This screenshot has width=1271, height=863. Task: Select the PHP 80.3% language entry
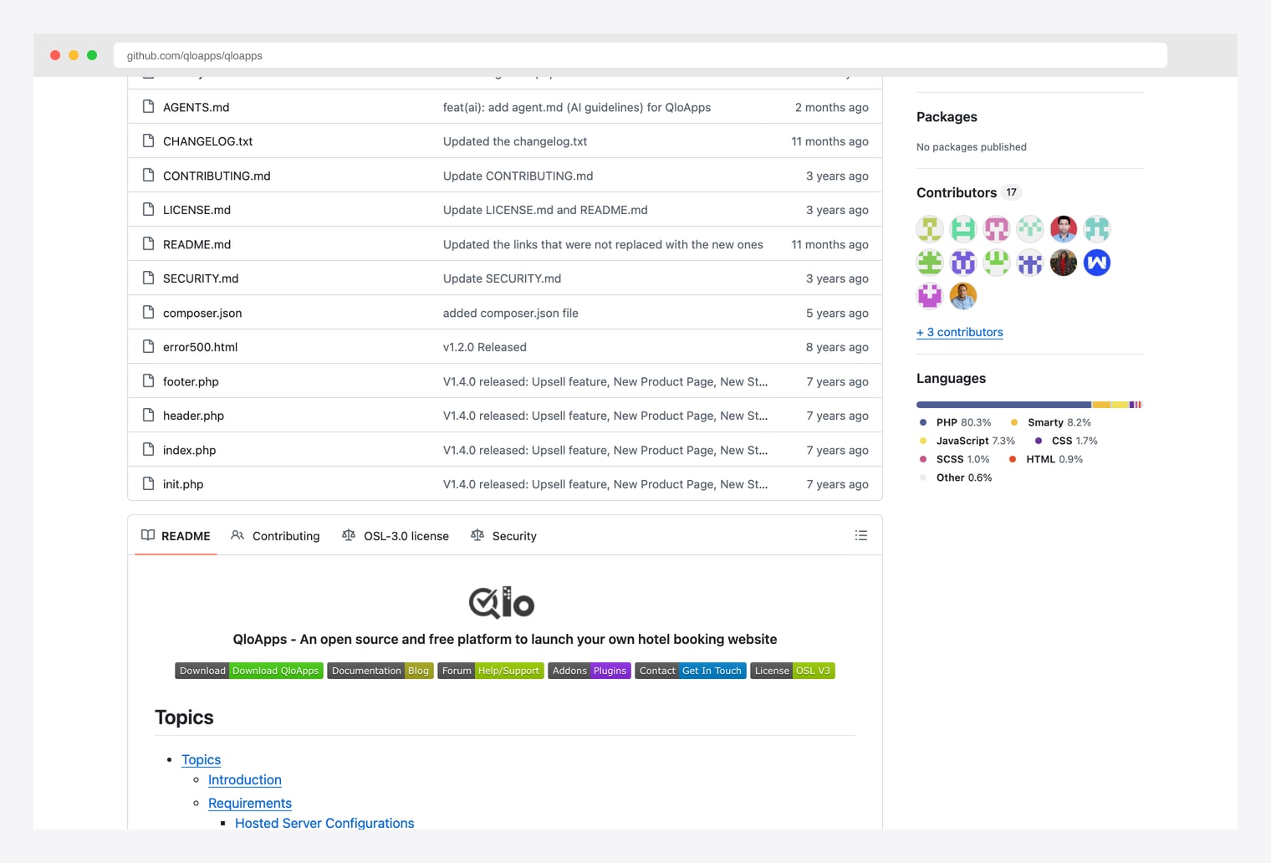(955, 422)
